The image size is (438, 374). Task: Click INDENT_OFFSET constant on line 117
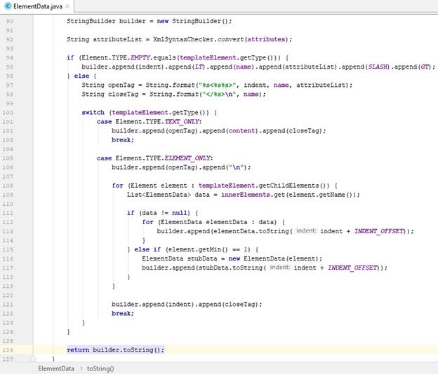(353, 268)
